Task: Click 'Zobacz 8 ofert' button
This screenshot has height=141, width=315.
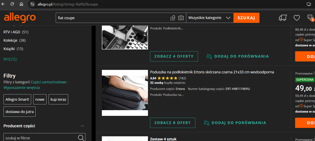Action: [172, 123]
